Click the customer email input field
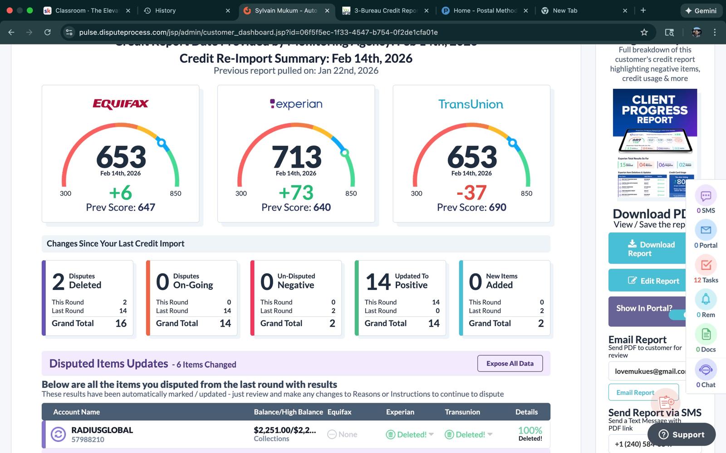The width and height of the screenshot is (726, 453). click(x=648, y=371)
